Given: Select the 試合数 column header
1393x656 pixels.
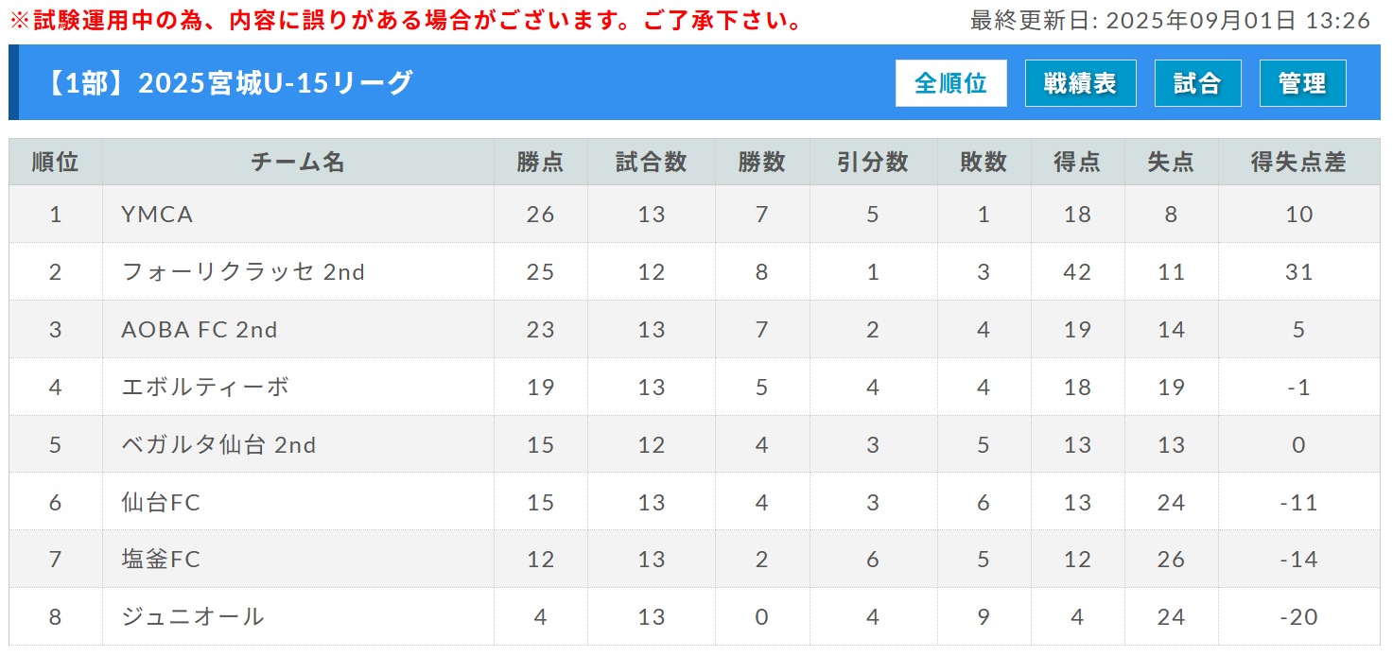Looking at the screenshot, I should [x=652, y=162].
